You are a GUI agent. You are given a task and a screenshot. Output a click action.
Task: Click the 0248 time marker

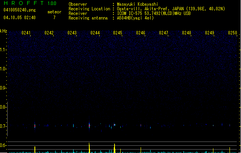[x=187, y=33]
